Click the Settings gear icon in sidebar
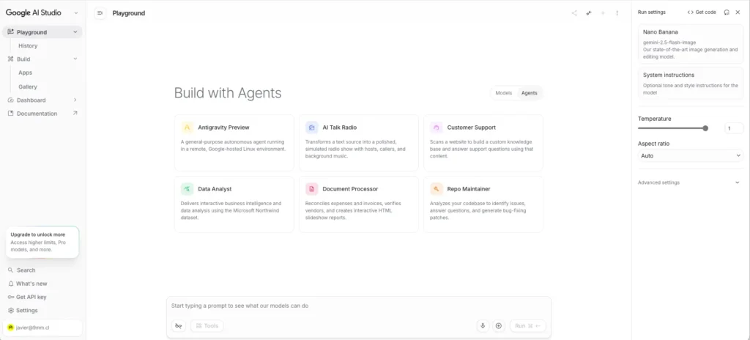Viewport: 750px width, 340px height. [10, 310]
